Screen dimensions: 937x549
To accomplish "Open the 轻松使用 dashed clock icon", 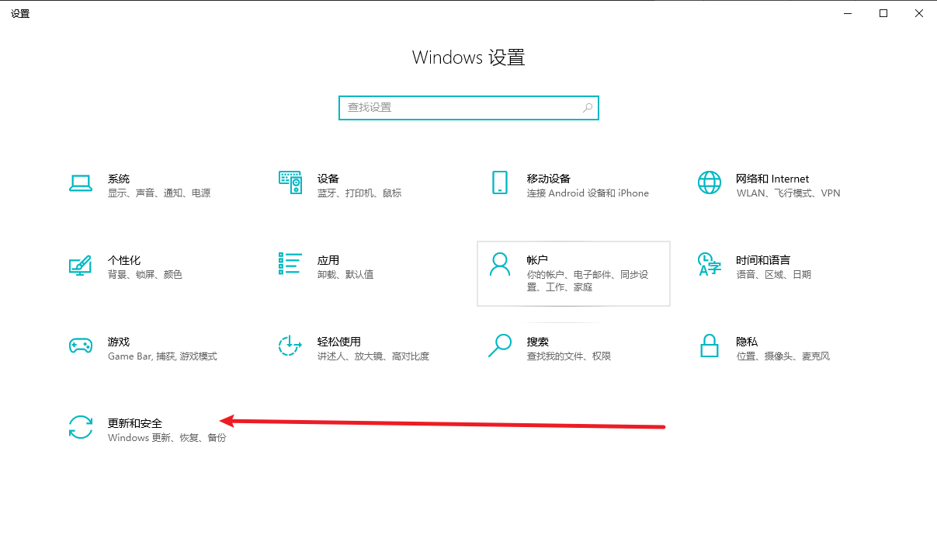I will [x=290, y=346].
